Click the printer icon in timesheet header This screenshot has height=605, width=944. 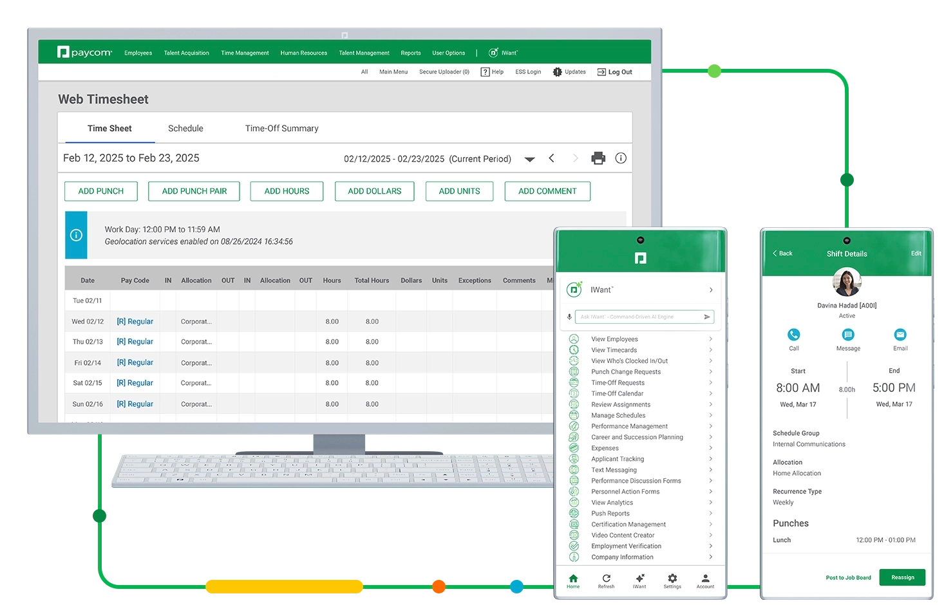pos(598,158)
